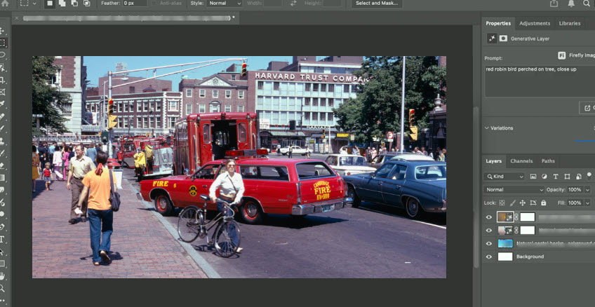Open the Opacity slider dropdown arrow
Image resolution: width=595 pixels, height=307 pixels.
(587, 189)
